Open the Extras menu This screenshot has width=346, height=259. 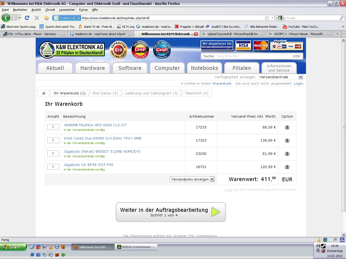point(83,10)
